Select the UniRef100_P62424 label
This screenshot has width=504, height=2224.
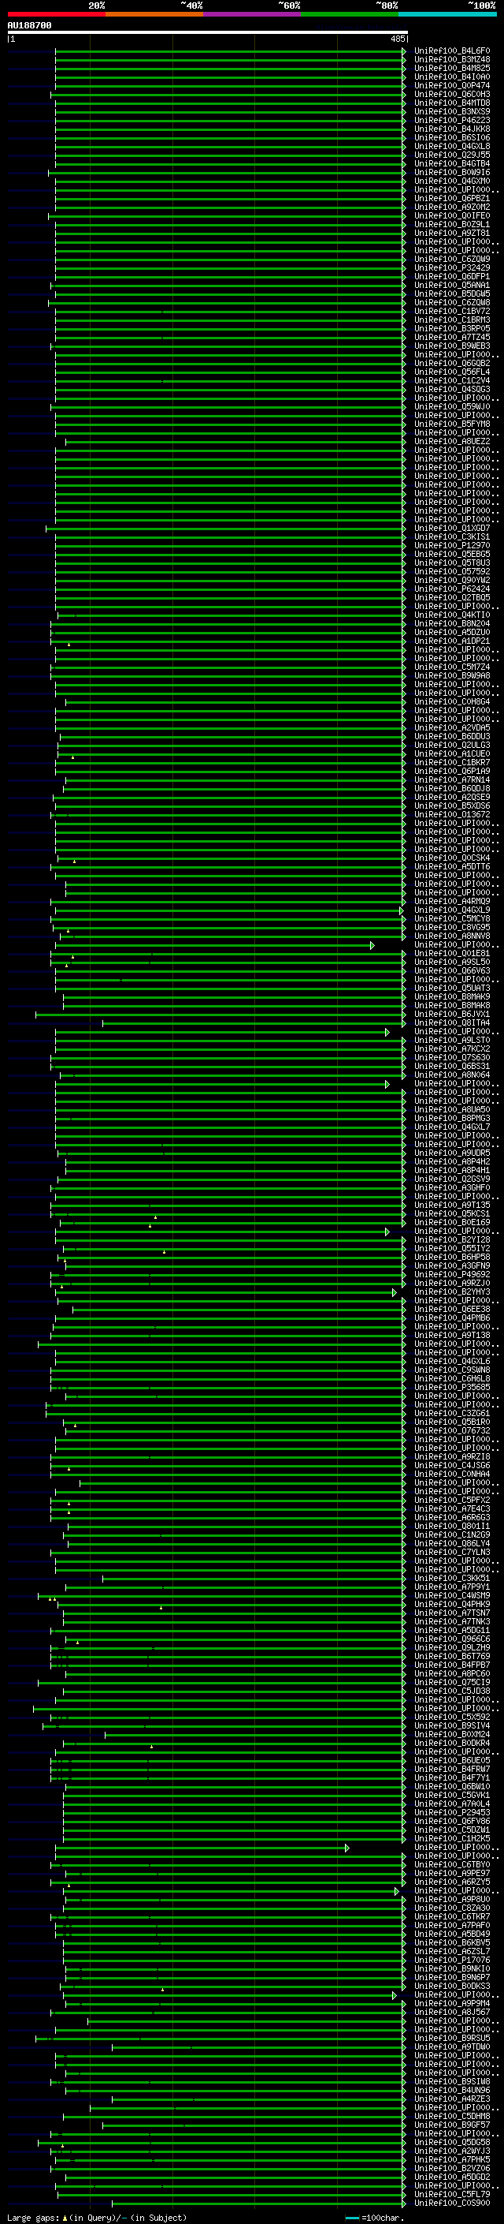tap(452, 589)
